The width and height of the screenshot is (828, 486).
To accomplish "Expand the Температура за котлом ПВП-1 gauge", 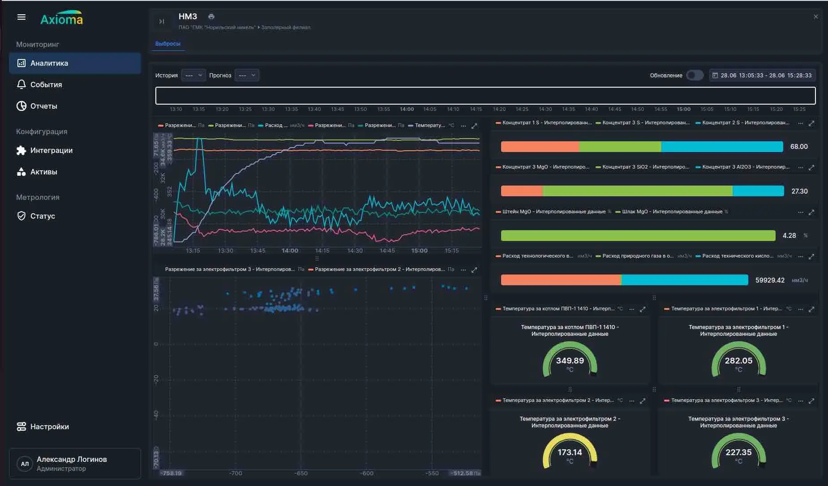I will [643, 309].
